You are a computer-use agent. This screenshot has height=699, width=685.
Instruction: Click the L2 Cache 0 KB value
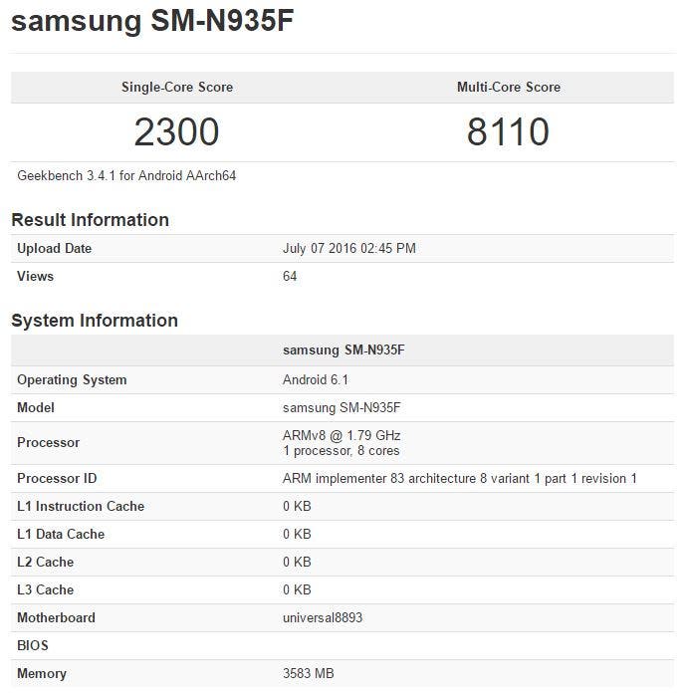tap(297, 562)
